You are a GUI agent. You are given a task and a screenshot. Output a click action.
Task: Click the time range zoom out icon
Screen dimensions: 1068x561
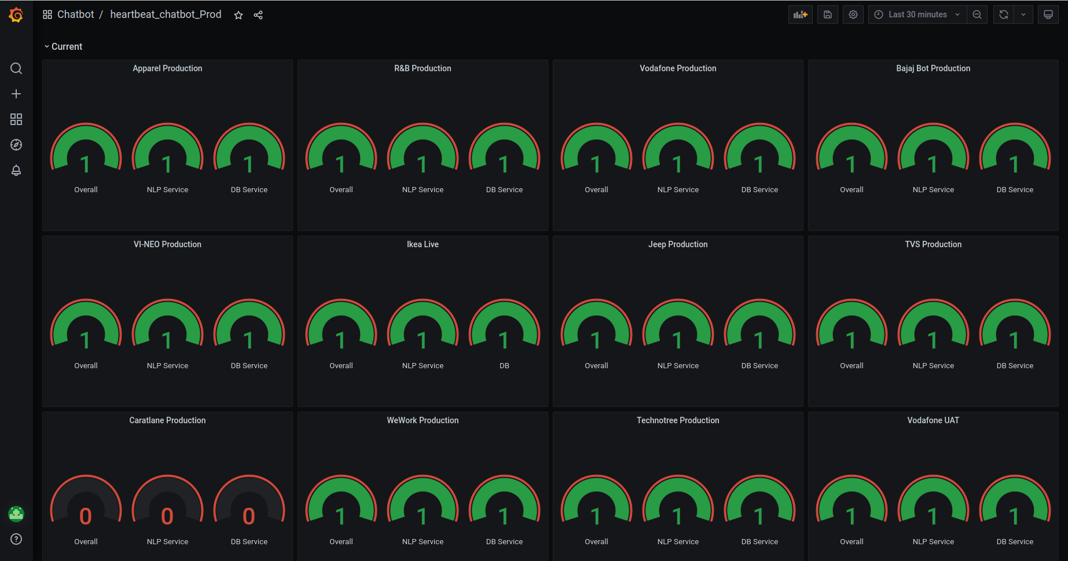pos(977,14)
